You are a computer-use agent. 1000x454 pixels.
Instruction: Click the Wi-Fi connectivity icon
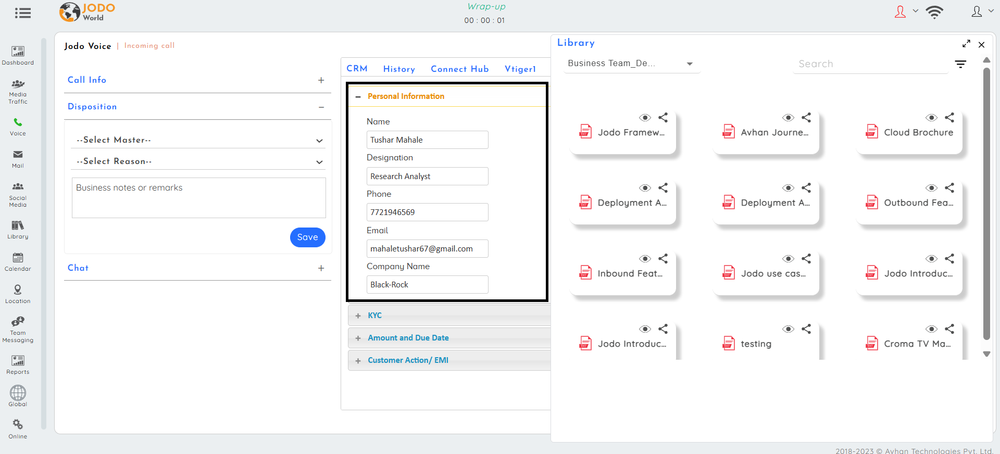pos(934,12)
